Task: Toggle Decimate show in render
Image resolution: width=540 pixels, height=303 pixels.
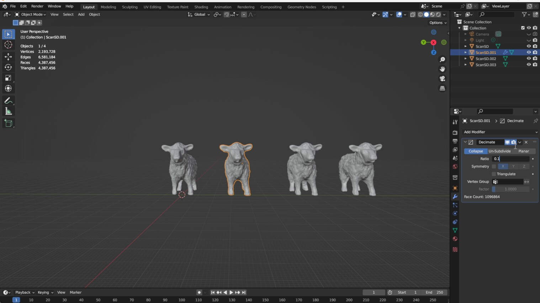Action: (x=513, y=142)
